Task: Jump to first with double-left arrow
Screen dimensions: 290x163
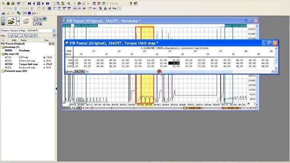Action: click(x=29, y=3)
